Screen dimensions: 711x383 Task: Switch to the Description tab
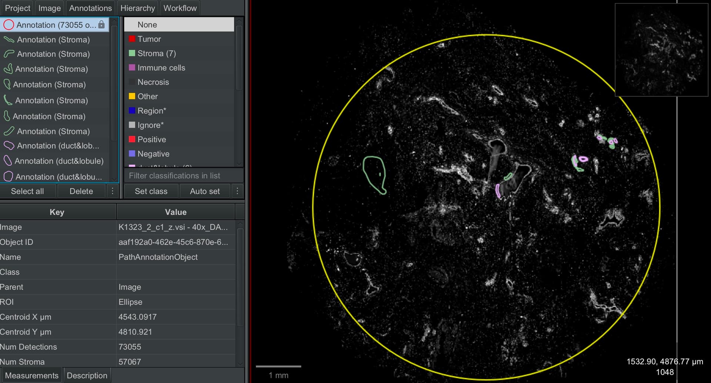[87, 375]
